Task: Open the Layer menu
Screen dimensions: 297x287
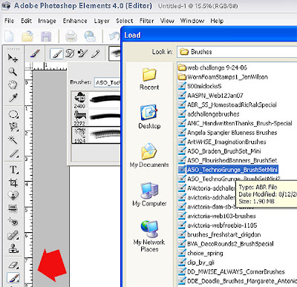Action: 102,21
